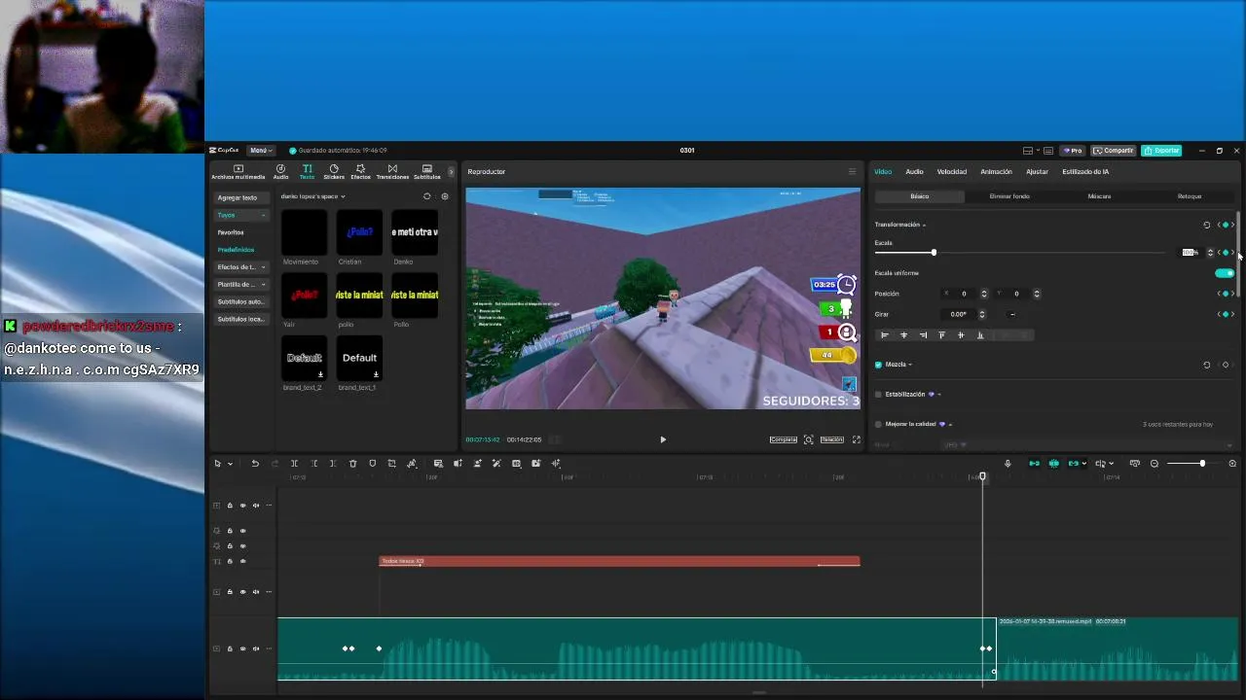Click the Exportar button
1246x700 pixels.
[1161, 151]
